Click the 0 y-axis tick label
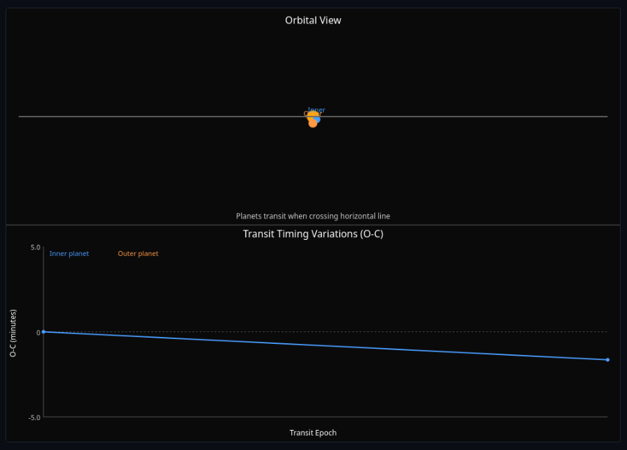This screenshot has height=450, width=627. click(38, 333)
